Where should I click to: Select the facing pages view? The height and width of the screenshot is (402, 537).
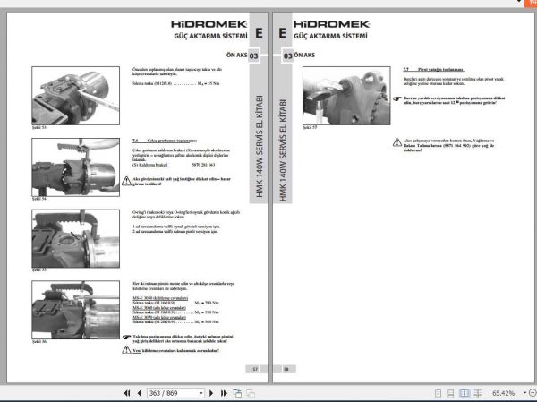pos(465,393)
